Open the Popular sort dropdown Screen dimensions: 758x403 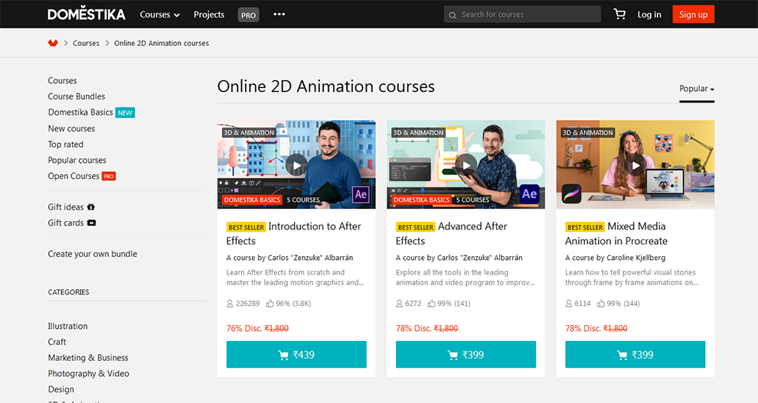pyautogui.click(x=697, y=89)
